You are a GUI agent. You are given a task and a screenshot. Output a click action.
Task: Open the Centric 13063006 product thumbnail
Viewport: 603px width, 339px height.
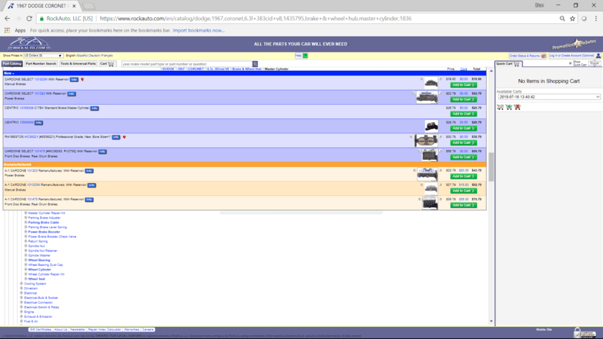click(431, 126)
